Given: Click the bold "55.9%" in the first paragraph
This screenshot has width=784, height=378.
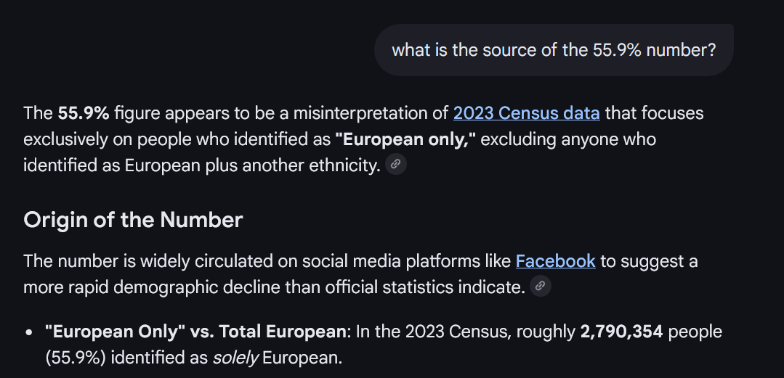Looking at the screenshot, I should (x=84, y=113).
